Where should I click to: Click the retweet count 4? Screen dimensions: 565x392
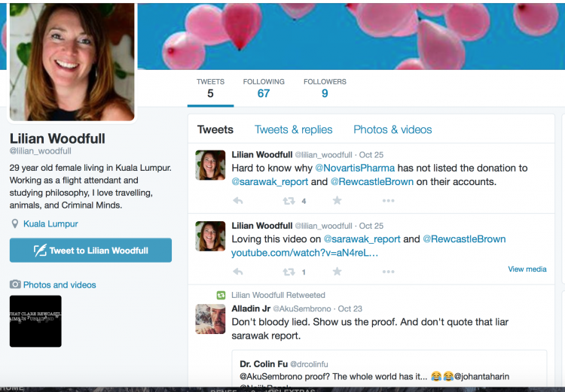304,201
